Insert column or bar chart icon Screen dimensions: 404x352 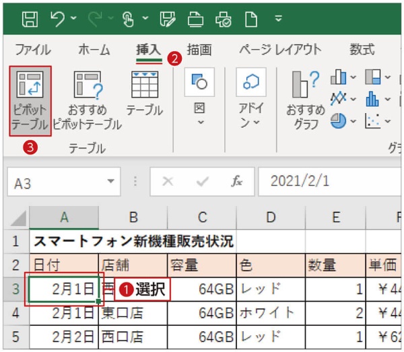[338, 77]
